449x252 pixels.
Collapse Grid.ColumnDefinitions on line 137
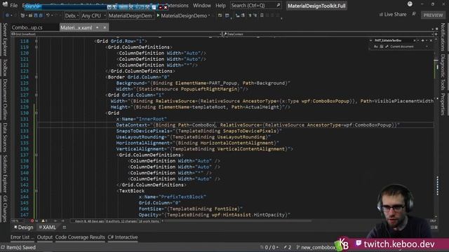[36, 155]
